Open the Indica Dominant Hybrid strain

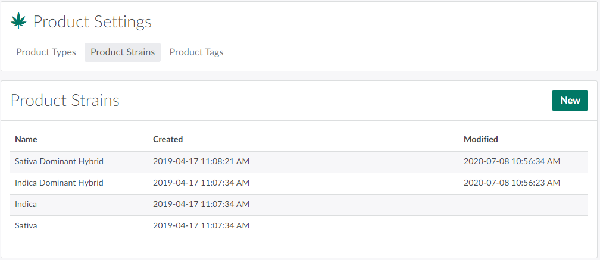pyautogui.click(x=59, y=183)
